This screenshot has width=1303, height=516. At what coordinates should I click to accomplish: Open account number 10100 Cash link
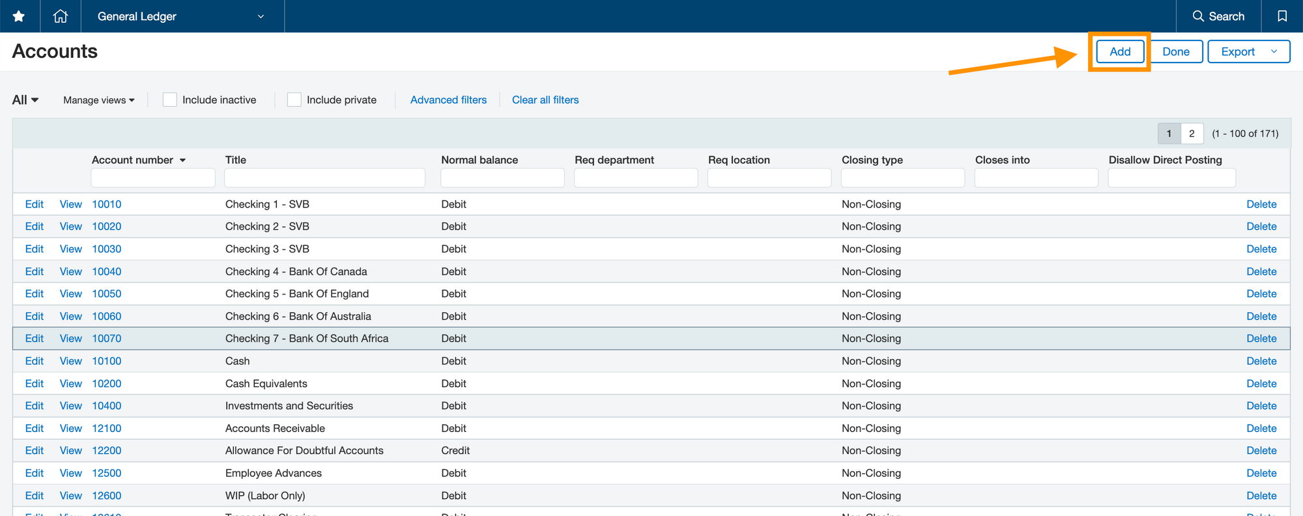click(106, 361)
